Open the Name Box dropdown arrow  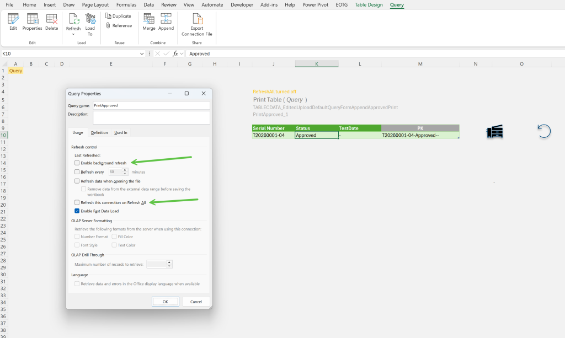pyautogui.click(x=142, y=53)
